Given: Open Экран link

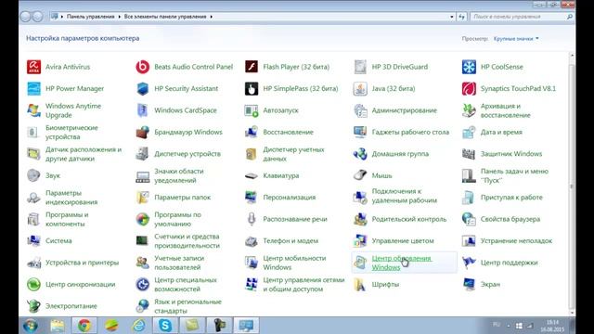Looking at the screenshot, I should point(490,285).
